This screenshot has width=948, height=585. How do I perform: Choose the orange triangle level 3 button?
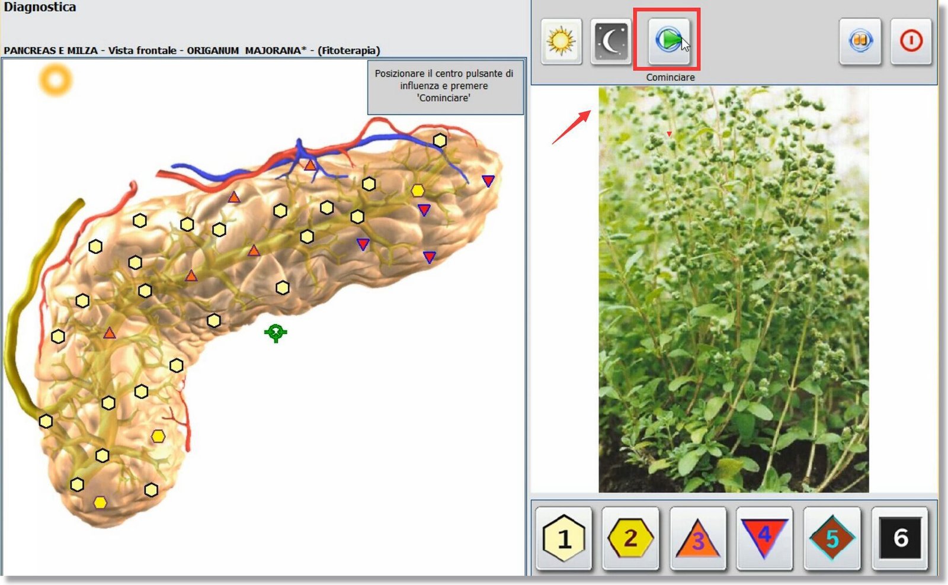(698, 538)
